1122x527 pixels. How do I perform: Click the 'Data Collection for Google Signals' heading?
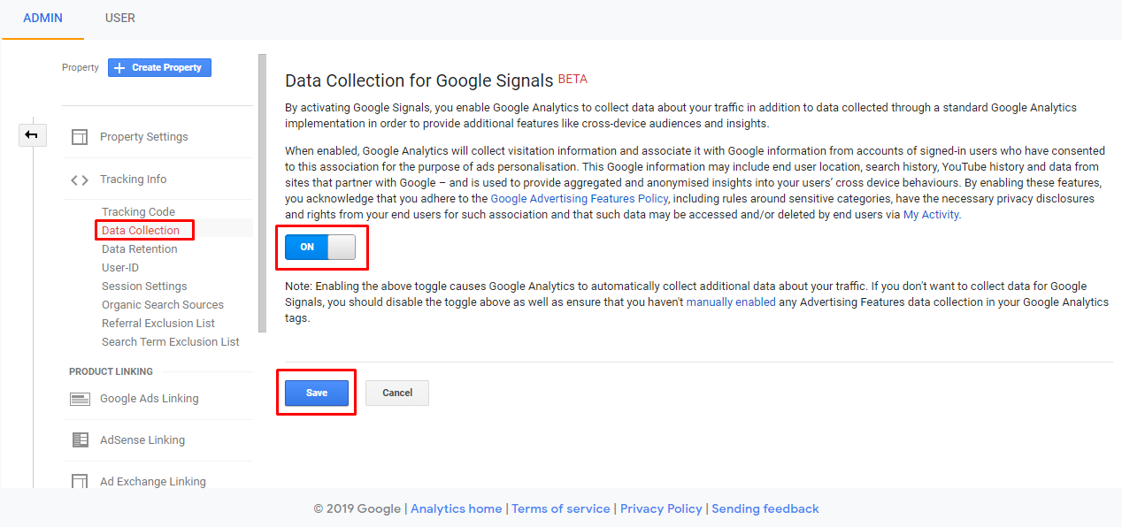pyautogui.click(x=419, y=80)
